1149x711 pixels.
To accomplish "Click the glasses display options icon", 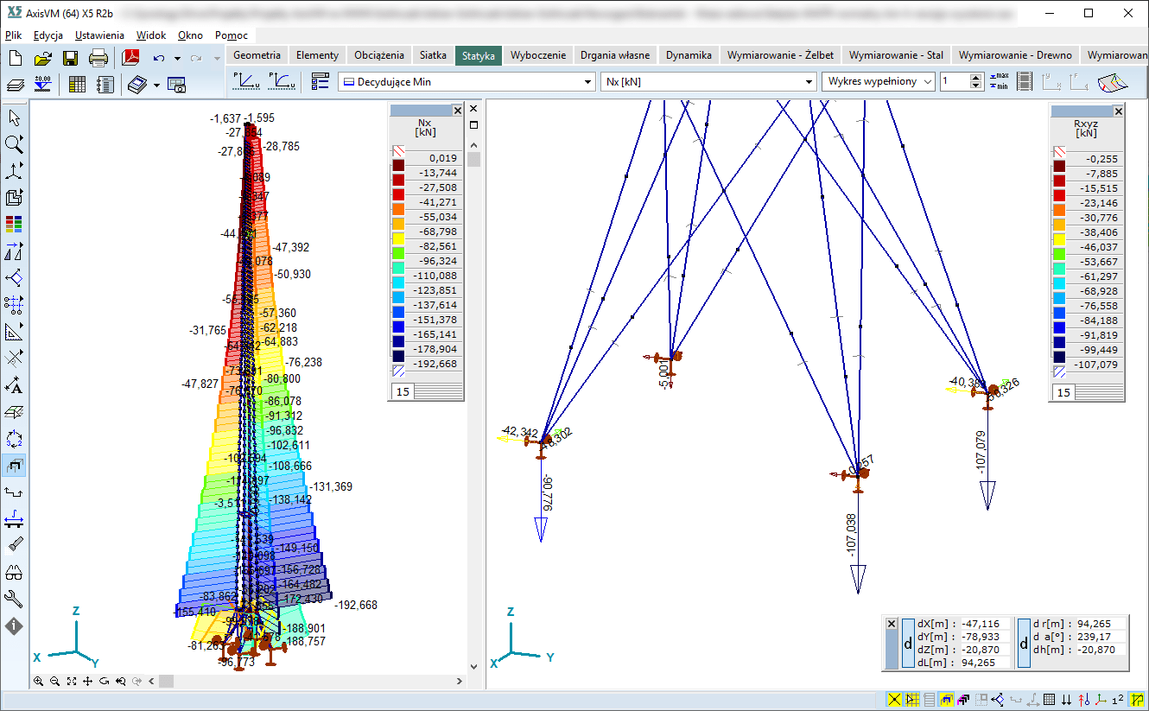I will (x=14, y=572).
